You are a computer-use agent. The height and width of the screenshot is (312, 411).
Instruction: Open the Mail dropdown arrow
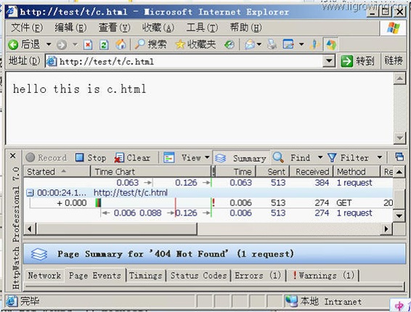259,44
